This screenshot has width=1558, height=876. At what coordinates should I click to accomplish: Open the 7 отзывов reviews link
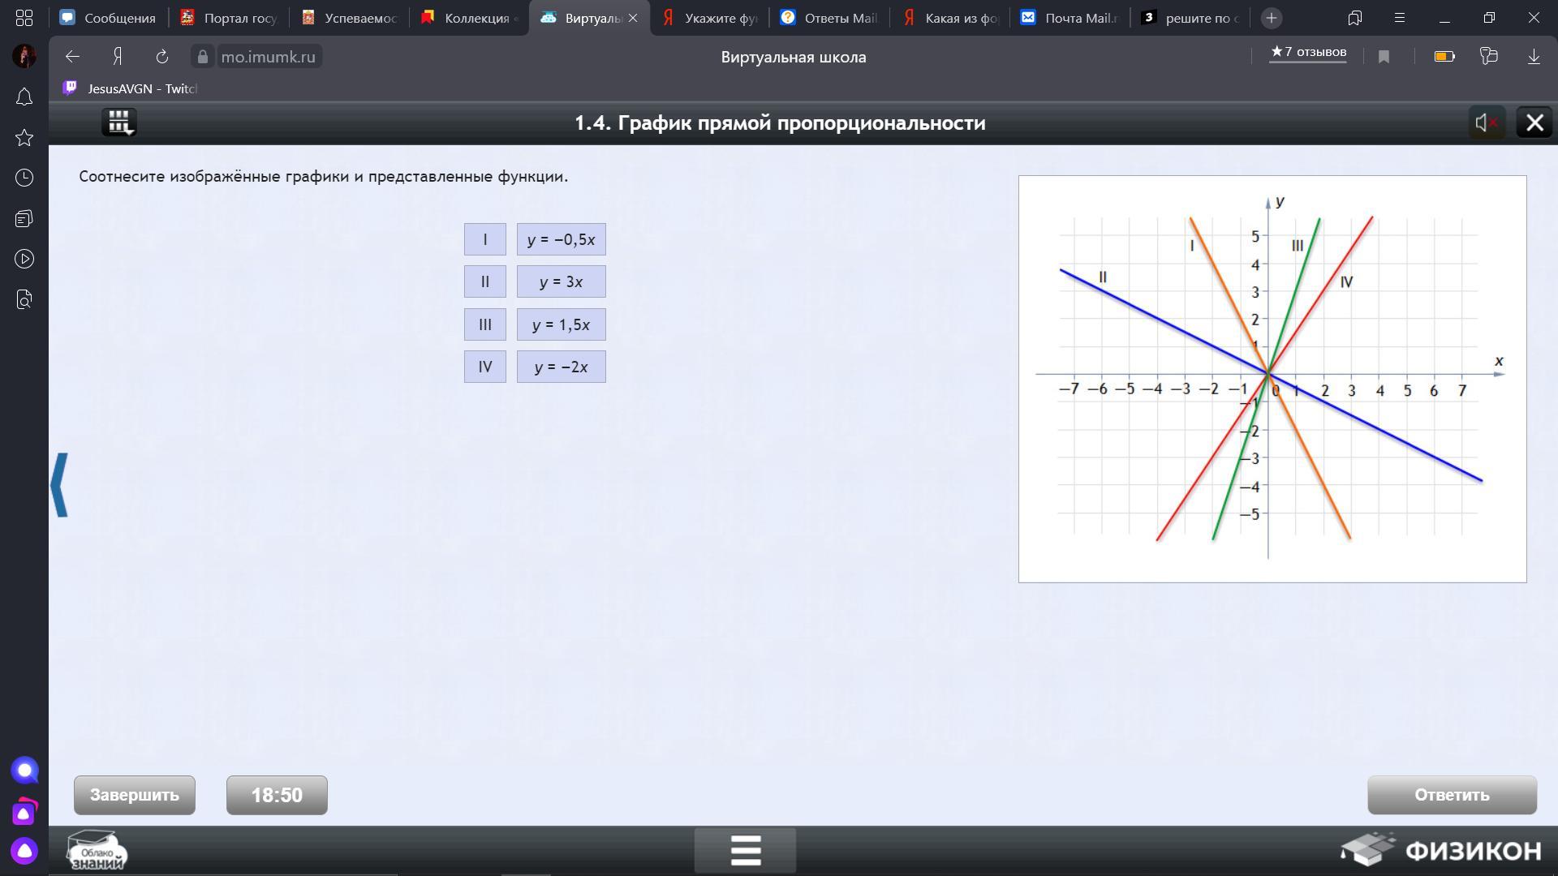point(1307,52)
